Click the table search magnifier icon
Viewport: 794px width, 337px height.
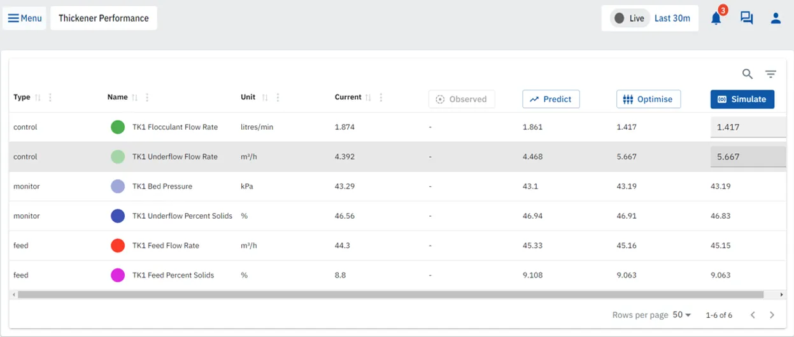(x=748, y=74)
